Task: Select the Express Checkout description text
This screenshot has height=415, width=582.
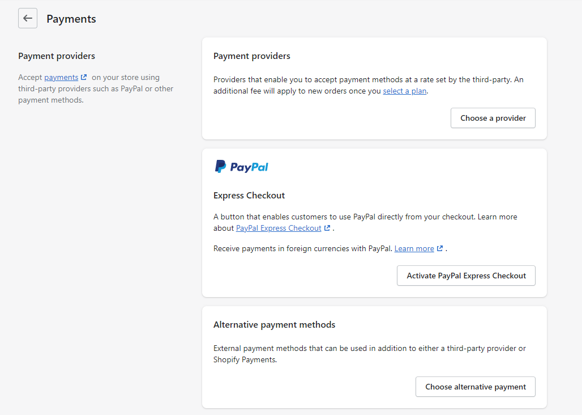Action: click(x=365, y=217)
